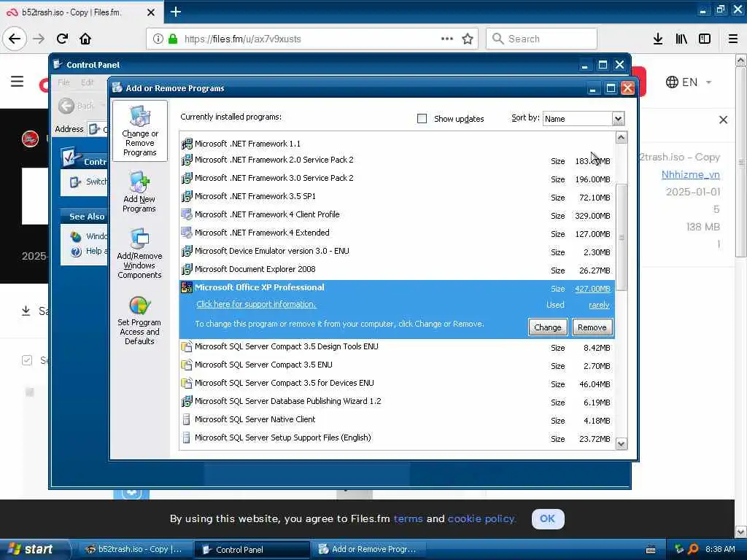The height and width of the screenshot is (560, 747).
Task: Open page actions three-dots menu
Action: pos(447,39)
